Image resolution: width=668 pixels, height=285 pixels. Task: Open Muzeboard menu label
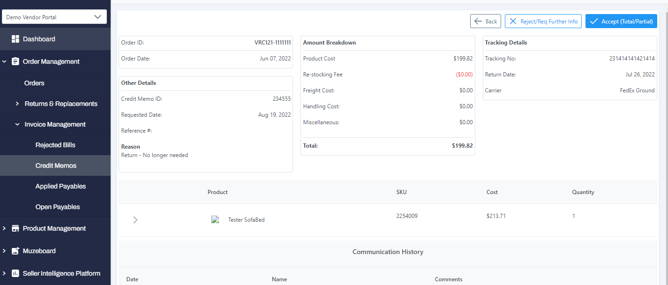[39, 251]
